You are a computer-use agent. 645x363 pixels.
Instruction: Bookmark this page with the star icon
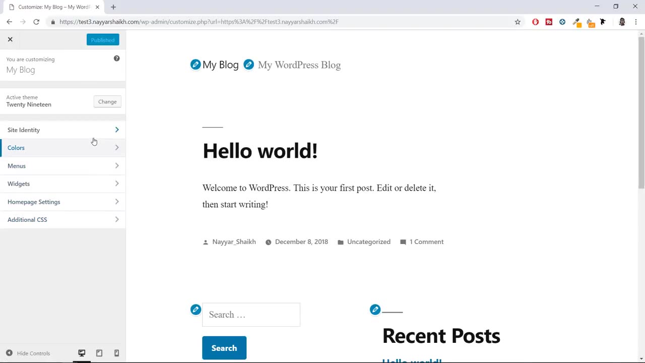518,22
